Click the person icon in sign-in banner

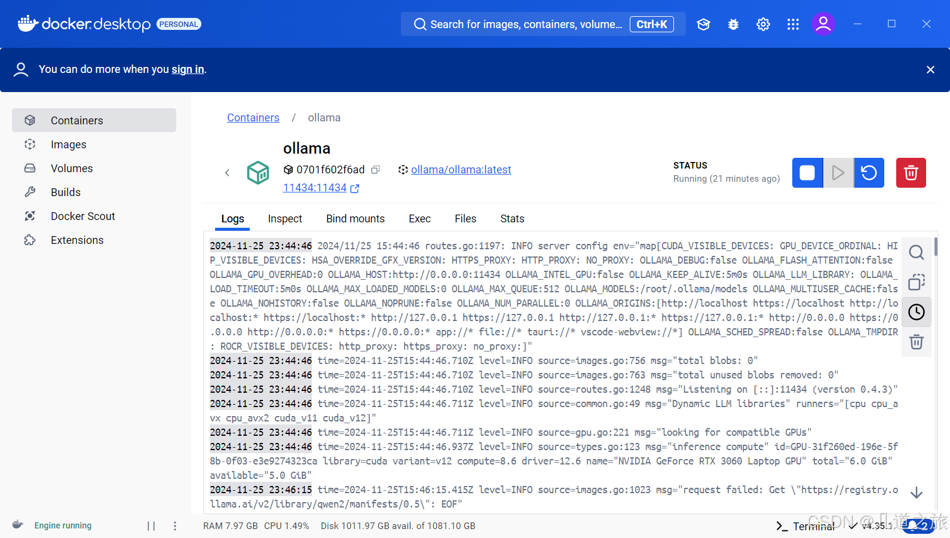pyautogui.click(x=21, y=70)
